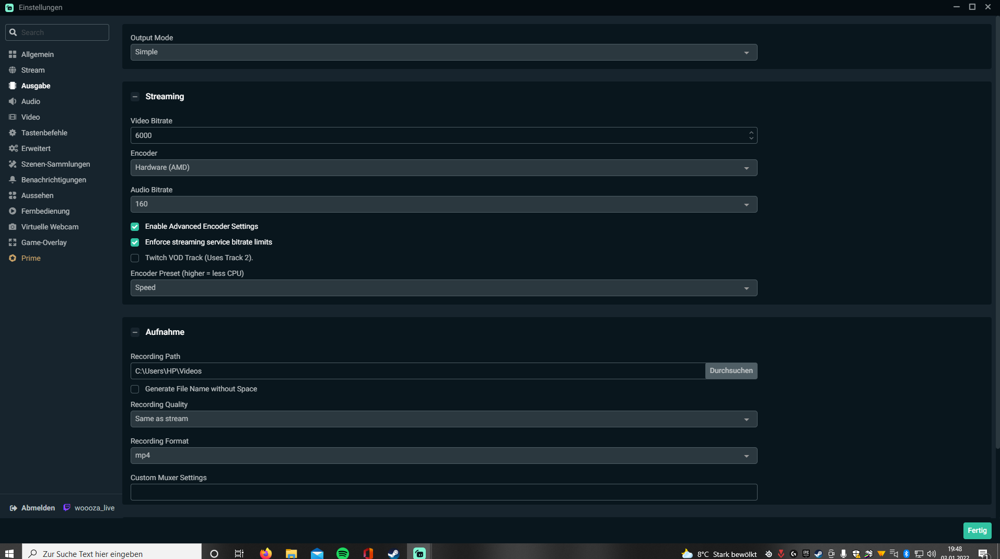Click the Prime star icon in sidebar
This screenshot has width=1000, height=559.
pyautogui.click(x=13, y=258)
